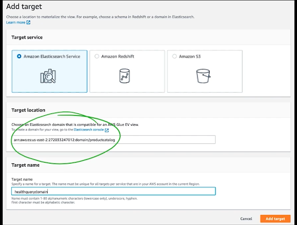Open the Learn more link
The width and height of the screenshot is (297, 225).
[16, 22]
